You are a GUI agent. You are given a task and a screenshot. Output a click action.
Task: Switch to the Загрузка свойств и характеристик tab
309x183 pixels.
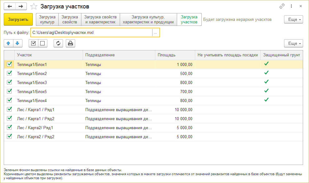[x=100, y=19]
